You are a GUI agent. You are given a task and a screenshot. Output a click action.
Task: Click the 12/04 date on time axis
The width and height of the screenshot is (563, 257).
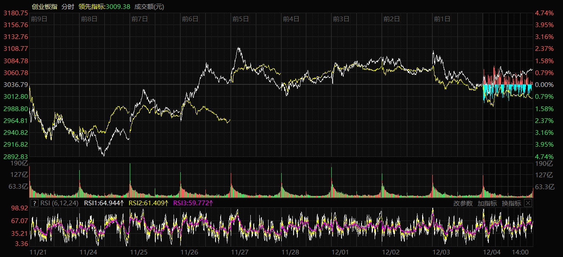click(x=492, y=252)
